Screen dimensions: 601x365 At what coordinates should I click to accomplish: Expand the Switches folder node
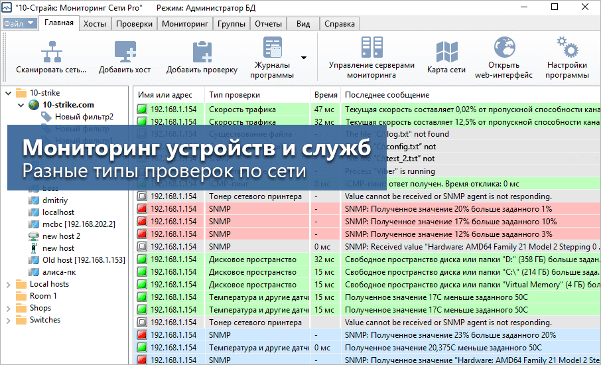pyautogui.click(x=7, y=320)
